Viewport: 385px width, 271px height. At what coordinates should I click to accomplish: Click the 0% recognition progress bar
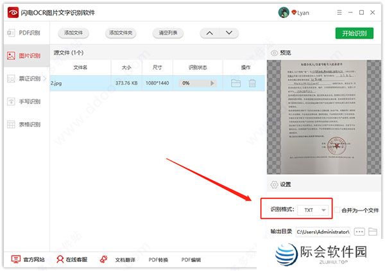(x=193, y=83)
